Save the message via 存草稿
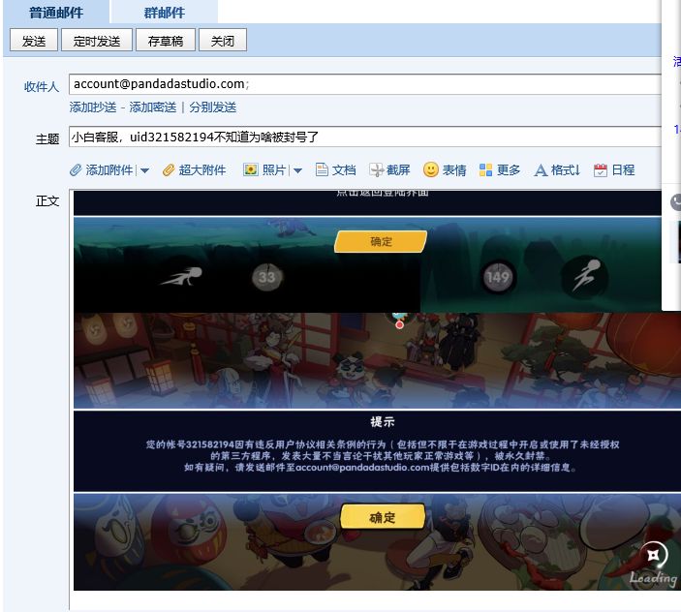Viewport: 681px width, 612px height. click(x=166, y=41)
